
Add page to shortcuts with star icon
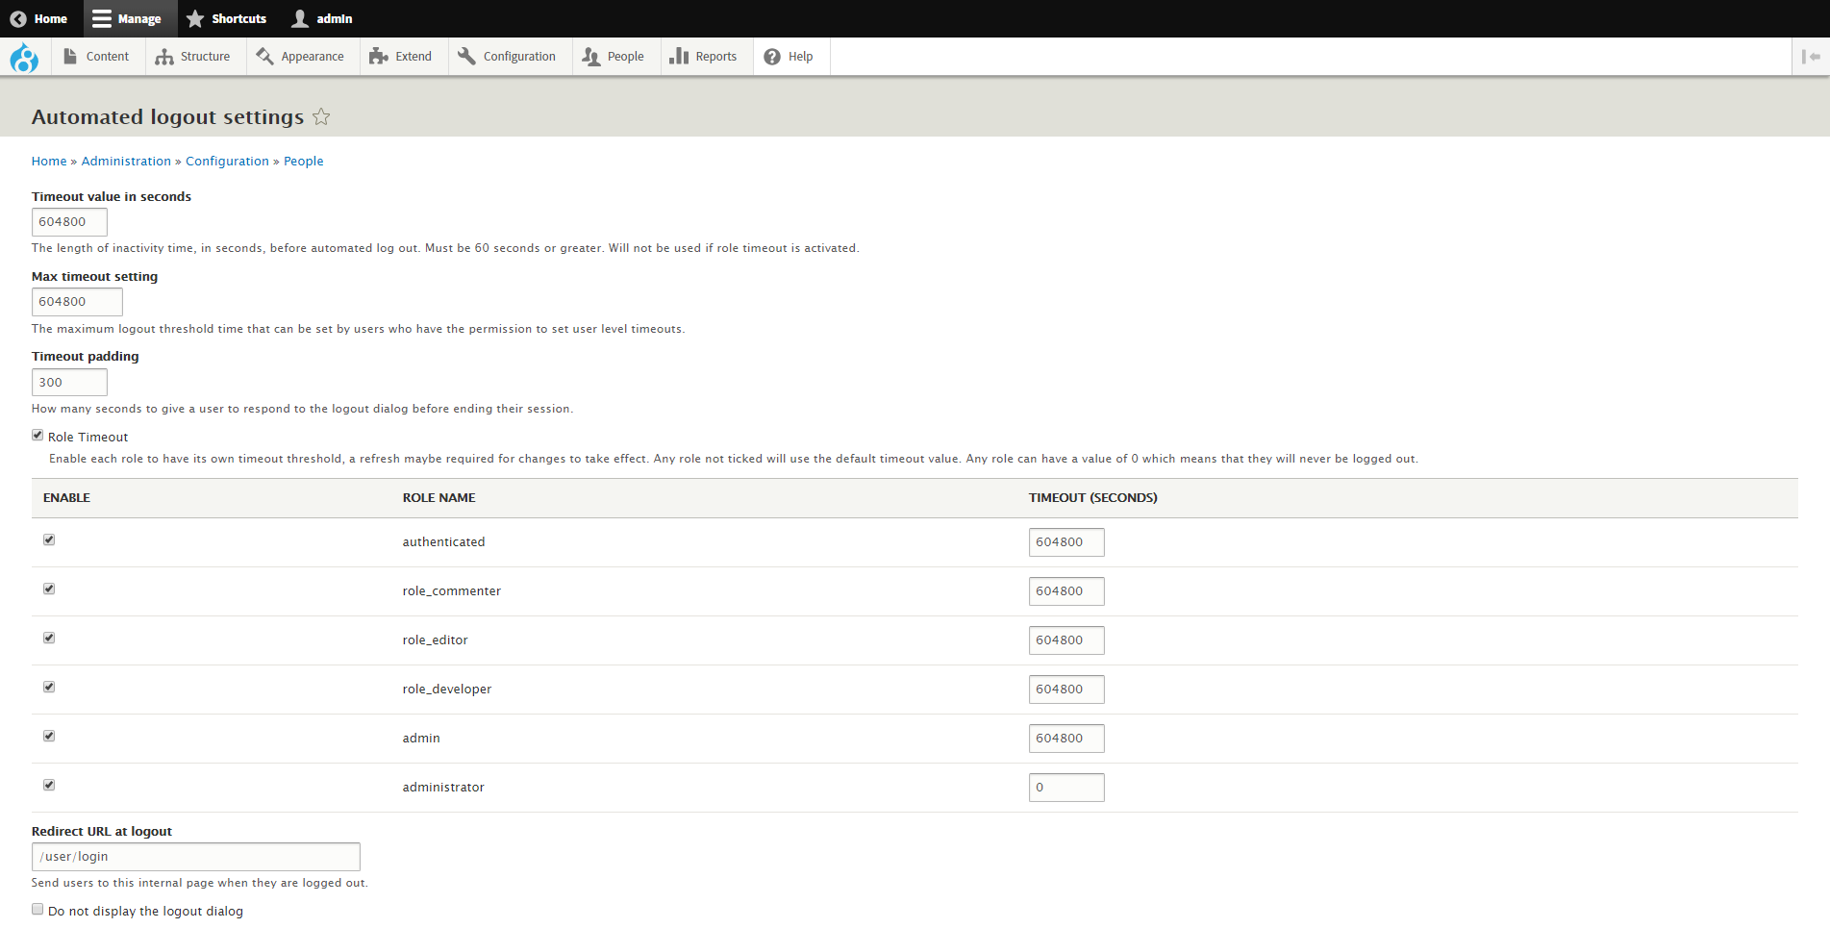[x=321, y=117]
